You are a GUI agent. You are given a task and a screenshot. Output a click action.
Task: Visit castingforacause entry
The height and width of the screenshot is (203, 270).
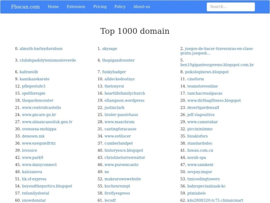click(120, 129)
